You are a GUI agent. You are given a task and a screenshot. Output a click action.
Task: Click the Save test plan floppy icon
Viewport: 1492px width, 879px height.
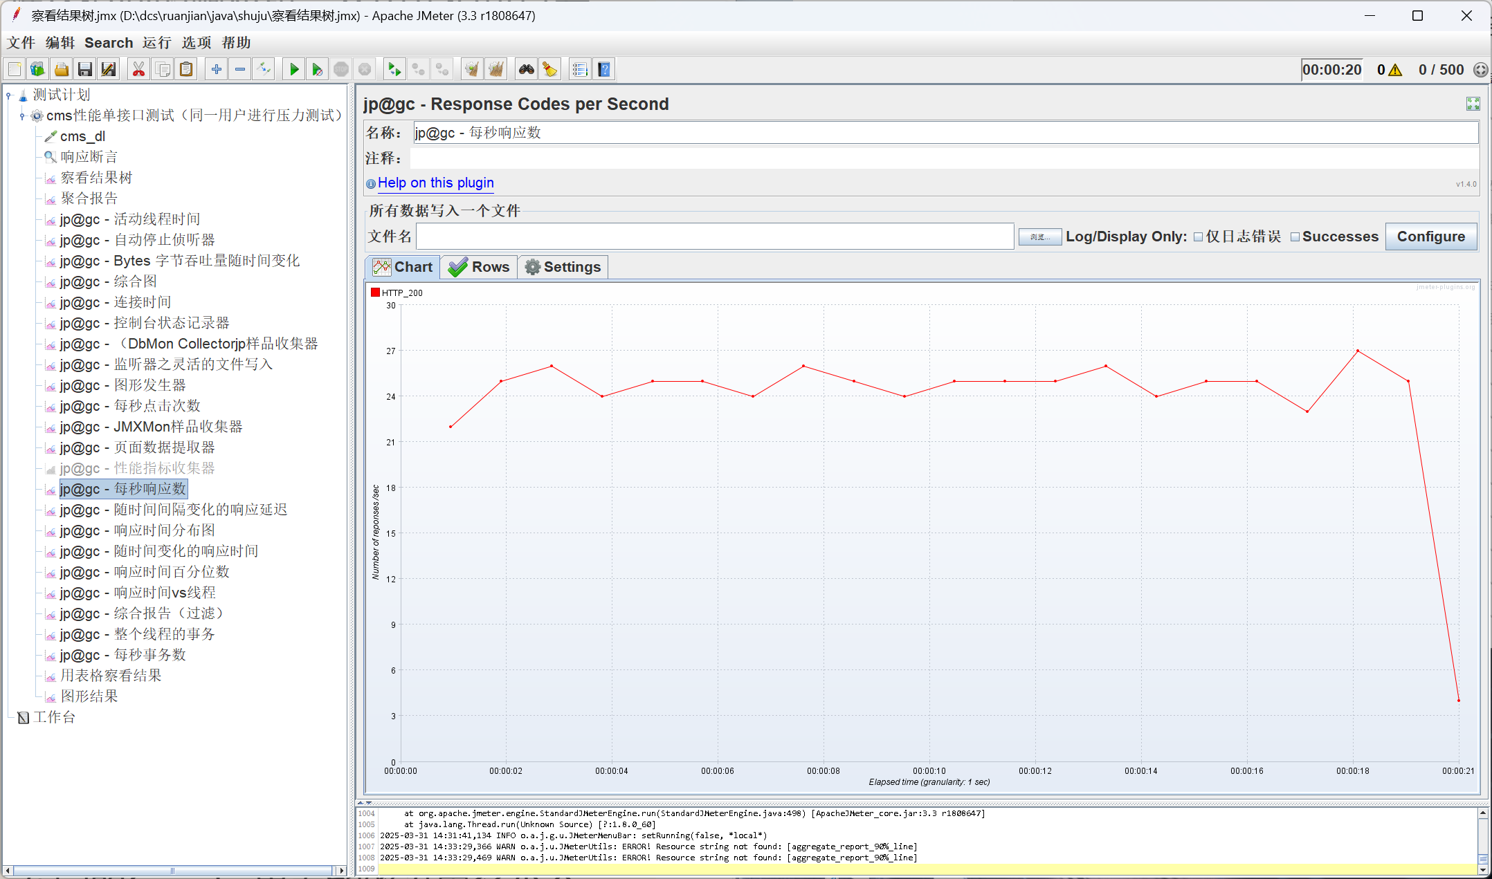point(85,69)
